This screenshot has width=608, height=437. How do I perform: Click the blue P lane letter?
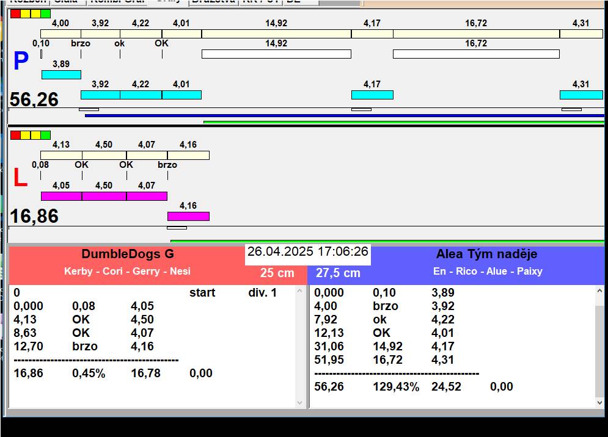coord(21,62)
